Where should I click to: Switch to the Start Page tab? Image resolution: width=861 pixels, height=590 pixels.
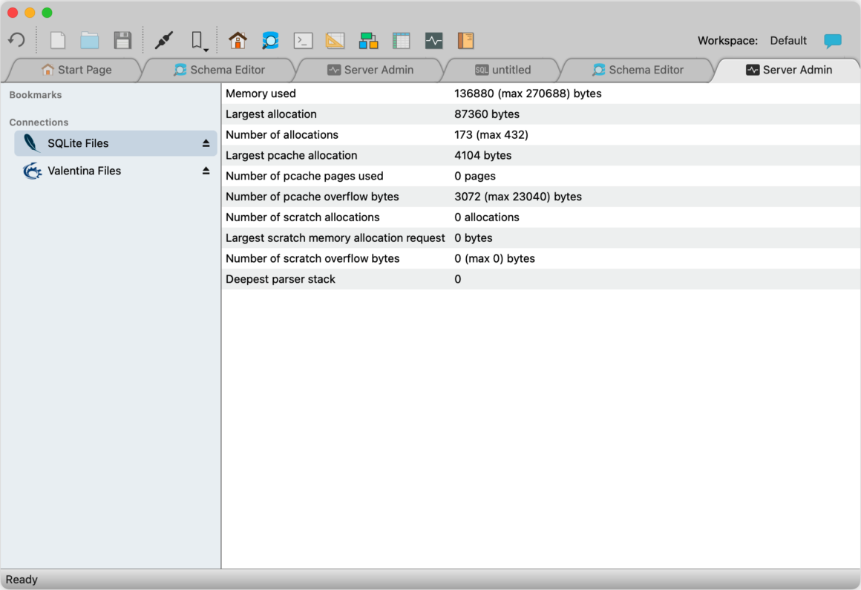pos(76,70)
